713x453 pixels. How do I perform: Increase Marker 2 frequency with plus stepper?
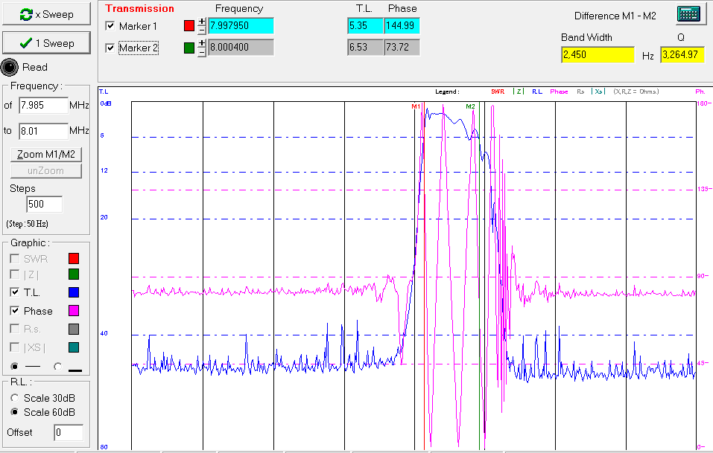click(201, 43)
